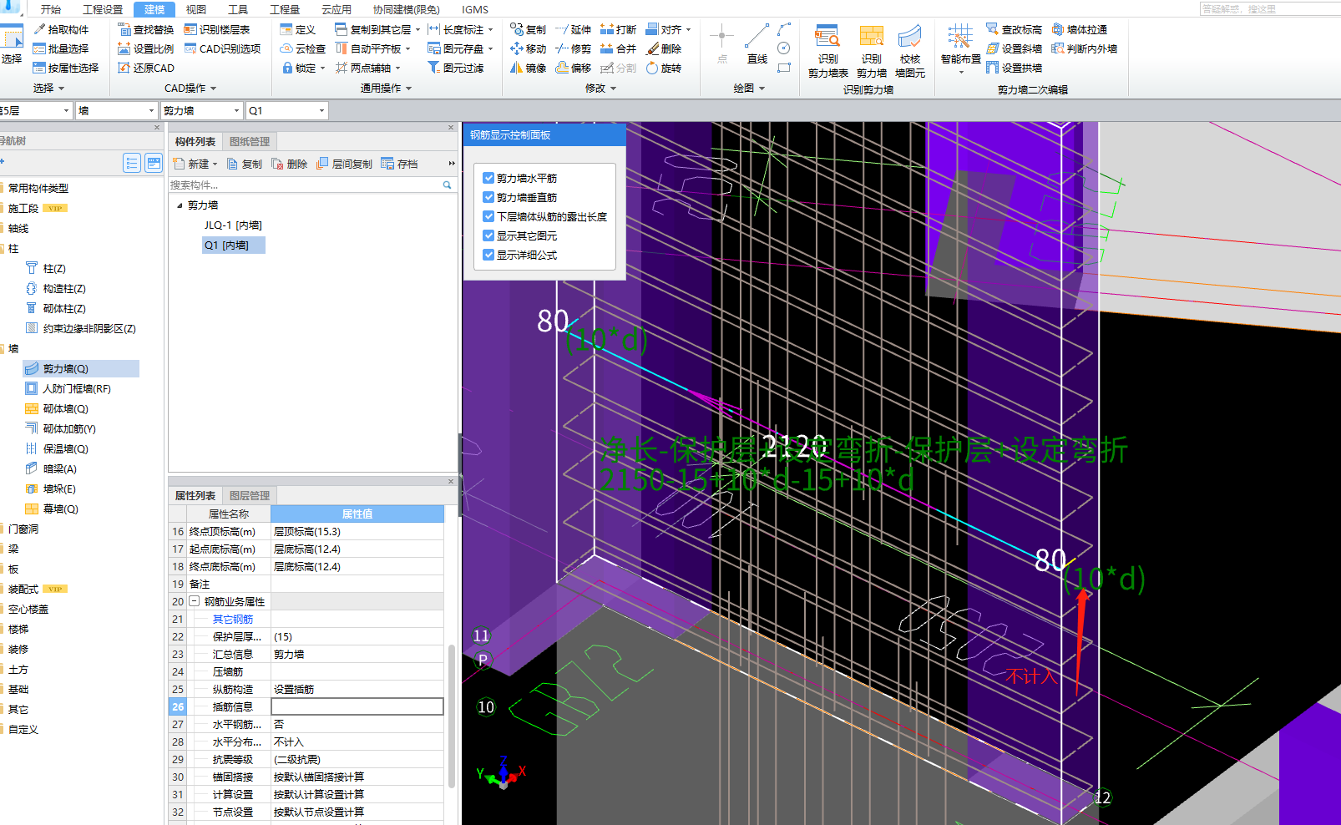Switch to 图纸管理 tab beside 构件列表

pos(250,141)
